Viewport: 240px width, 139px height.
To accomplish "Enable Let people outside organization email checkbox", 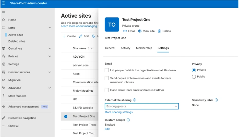I will [107, 70].
